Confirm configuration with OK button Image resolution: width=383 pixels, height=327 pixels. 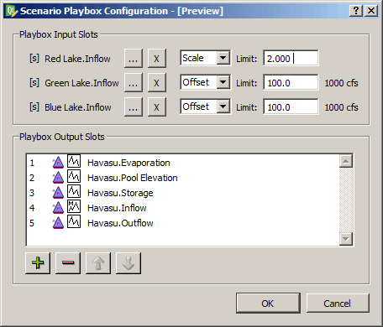(x=268, y=304)
